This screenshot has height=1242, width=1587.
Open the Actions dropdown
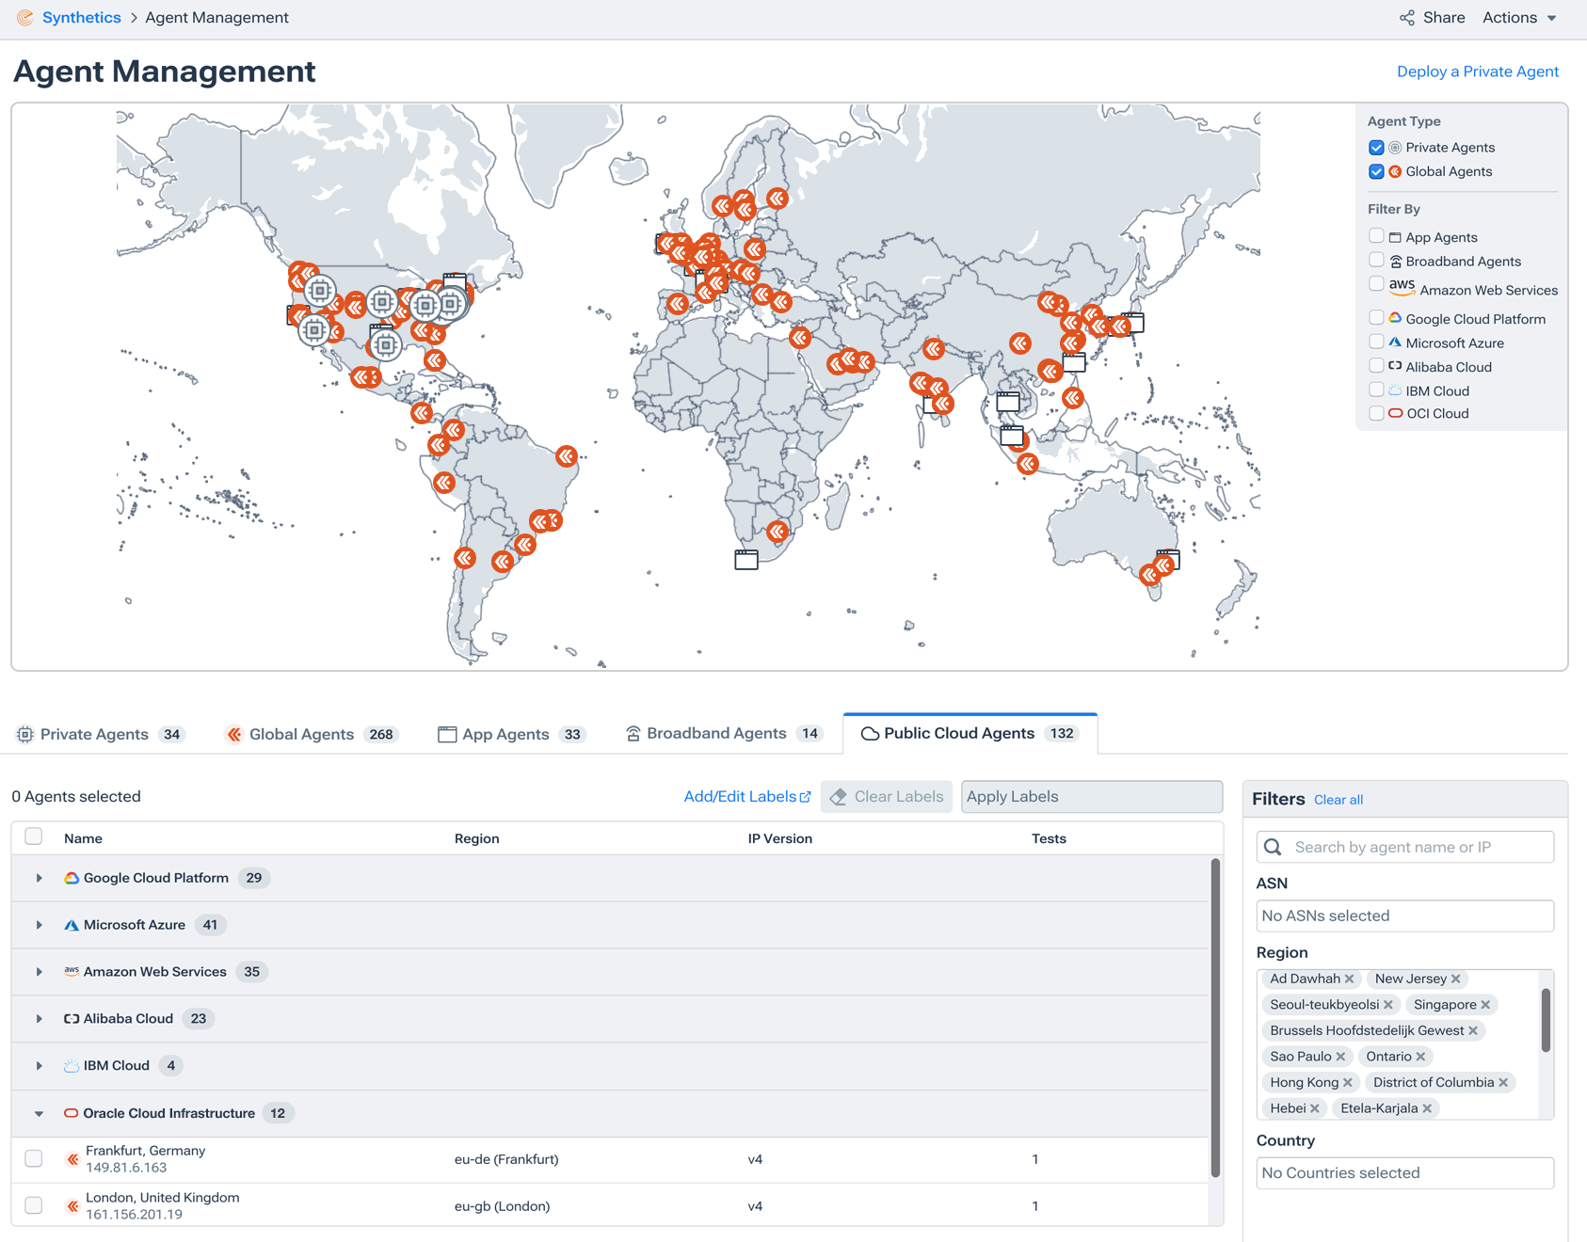coord(1518,17)
